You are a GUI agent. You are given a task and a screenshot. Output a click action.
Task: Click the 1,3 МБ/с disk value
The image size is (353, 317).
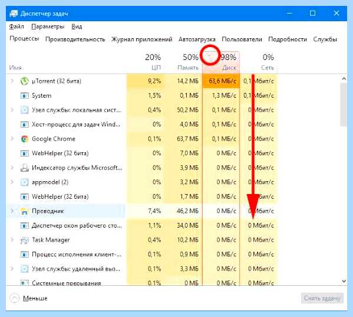(224, 96)
